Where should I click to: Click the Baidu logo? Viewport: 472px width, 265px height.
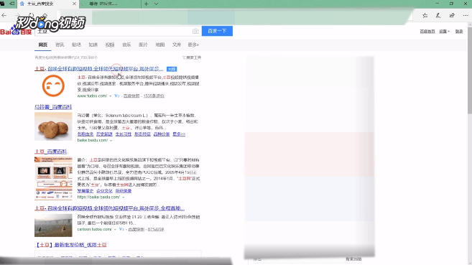[x=16, y=32]
